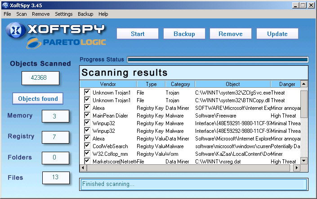The width and height of the screenshot is (317, 199).
Task: Select the 'C:\WINNT\nsreg.dat' object cell
Action: point(218,162)
